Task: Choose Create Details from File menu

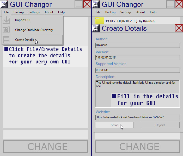Action: pyautogui.click(x=32, y=40)
